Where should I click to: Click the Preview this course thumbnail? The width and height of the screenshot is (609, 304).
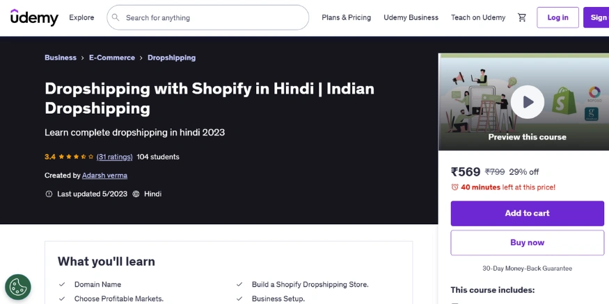524,102
